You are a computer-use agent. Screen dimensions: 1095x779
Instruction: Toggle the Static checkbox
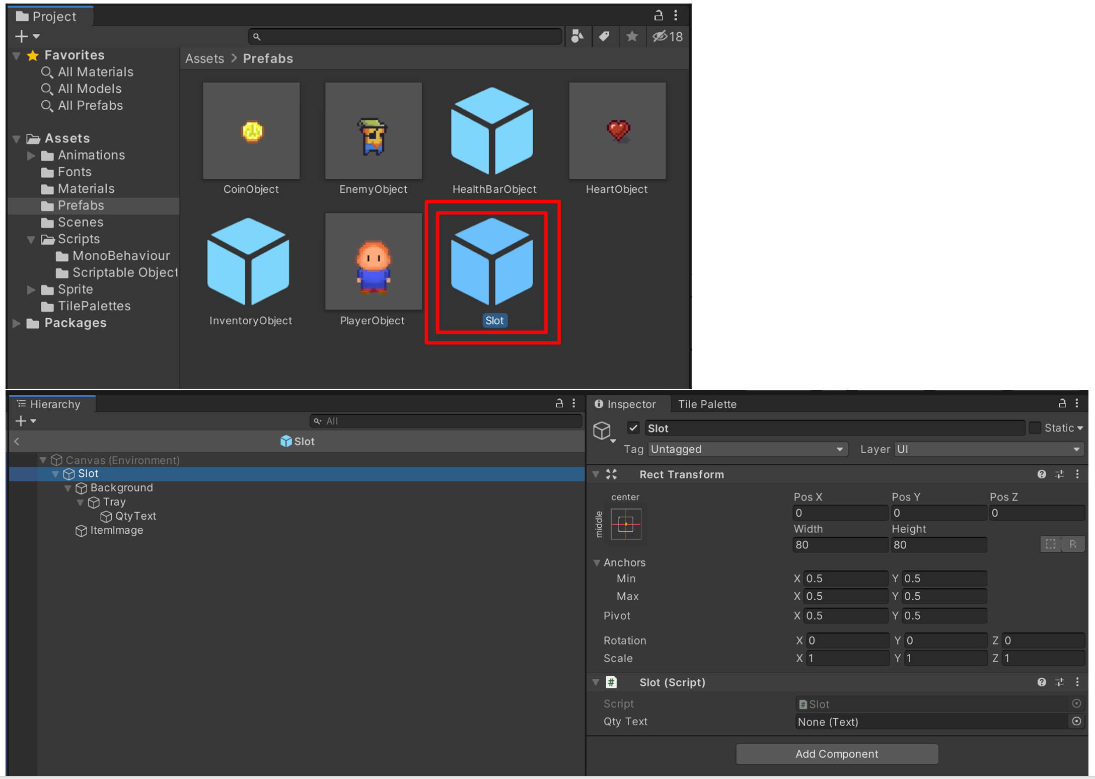1035,428
